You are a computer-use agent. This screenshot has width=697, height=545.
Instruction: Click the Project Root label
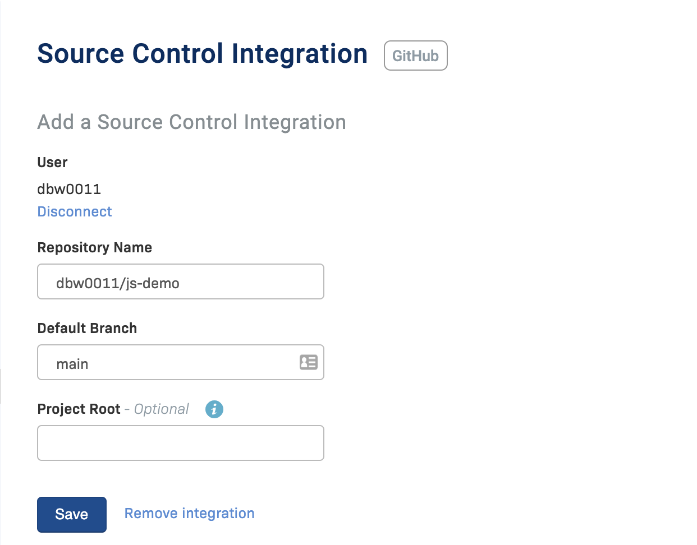point(79,409)
